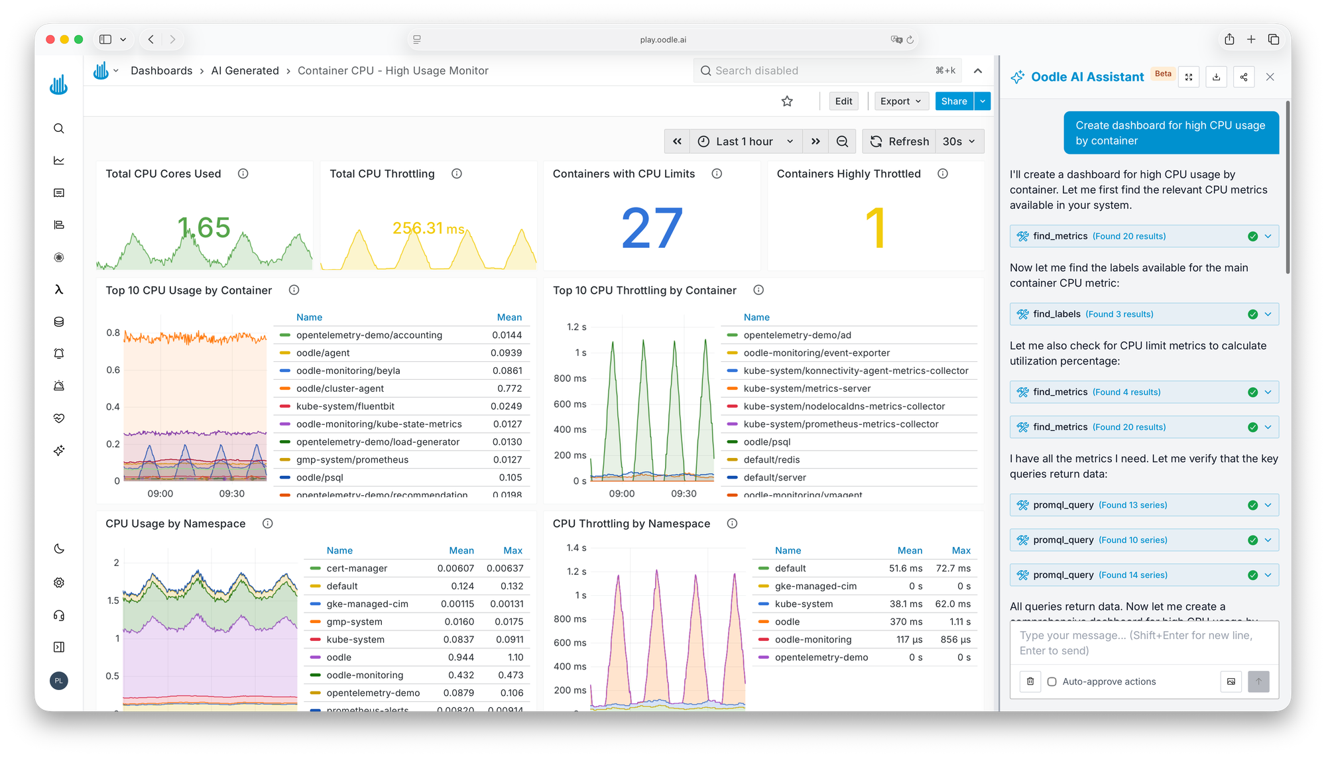Open the AI Generated breadcrumb folder
Image resolution: width=1326 pixels, height=757 pixels.
point(245,71)
